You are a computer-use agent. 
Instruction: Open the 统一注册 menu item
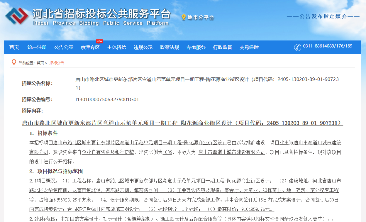(x=37, y=47)
